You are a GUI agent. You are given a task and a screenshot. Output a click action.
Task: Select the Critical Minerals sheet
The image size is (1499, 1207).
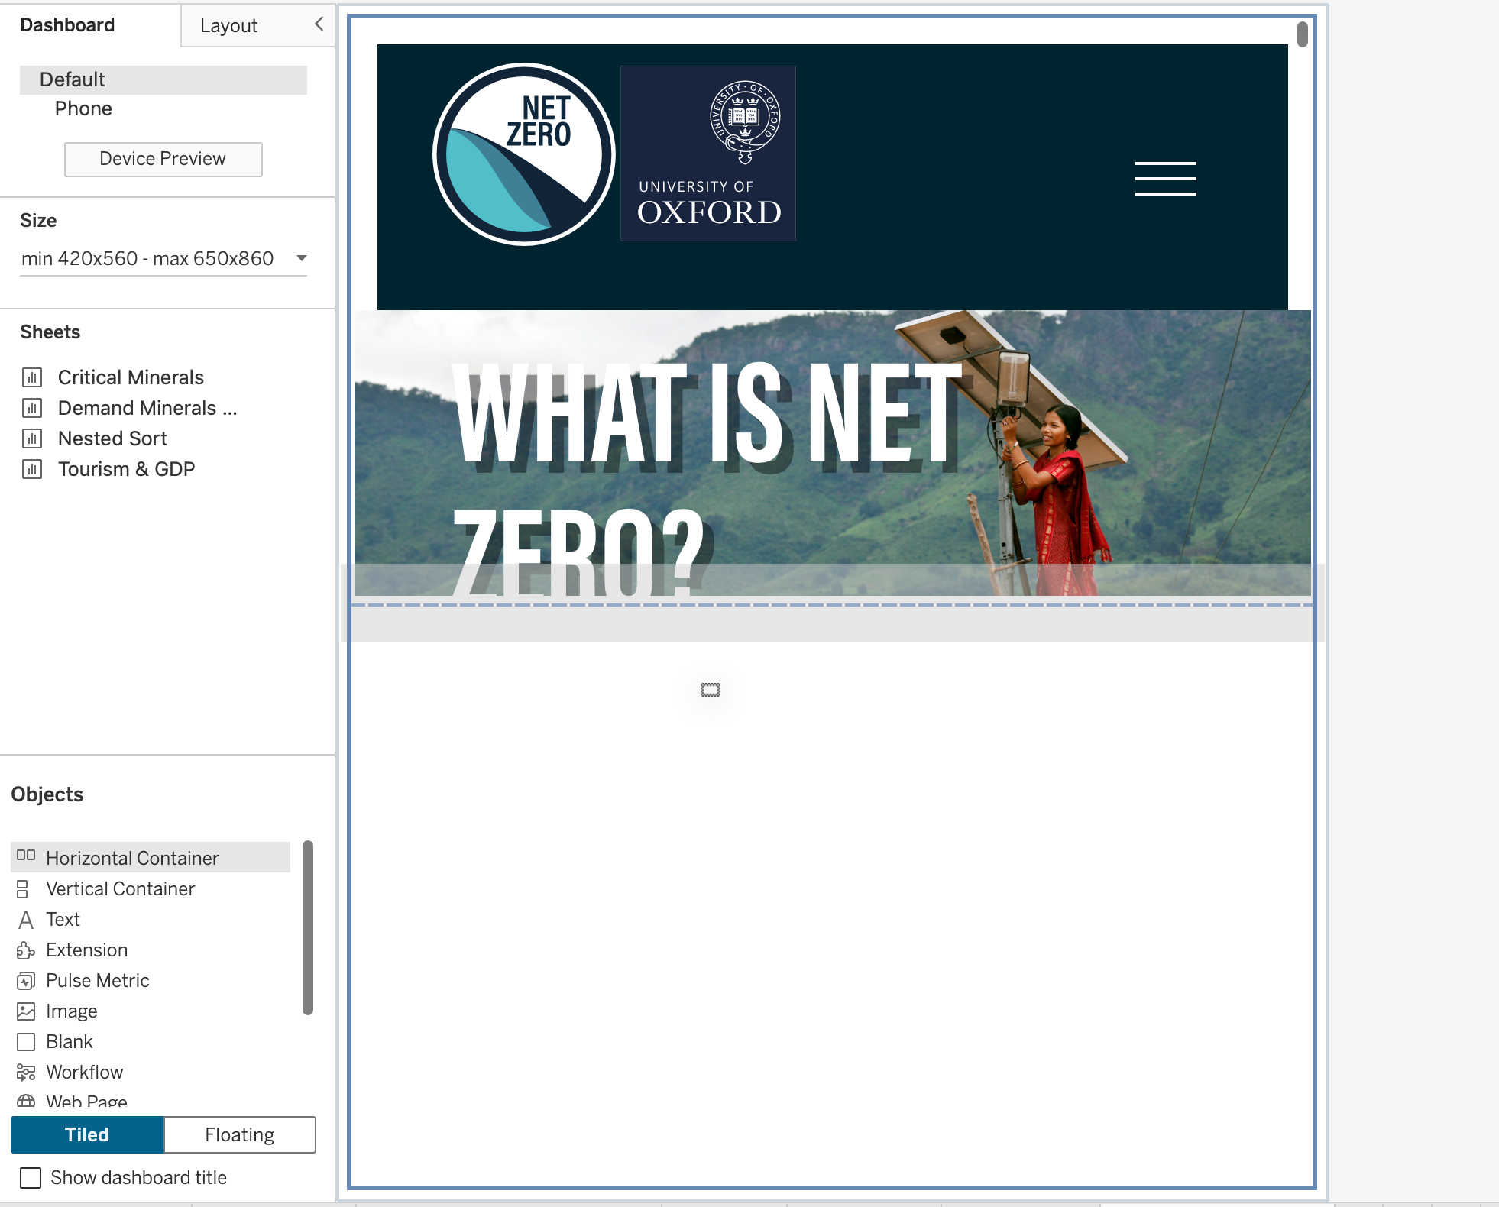pos(131,377)
